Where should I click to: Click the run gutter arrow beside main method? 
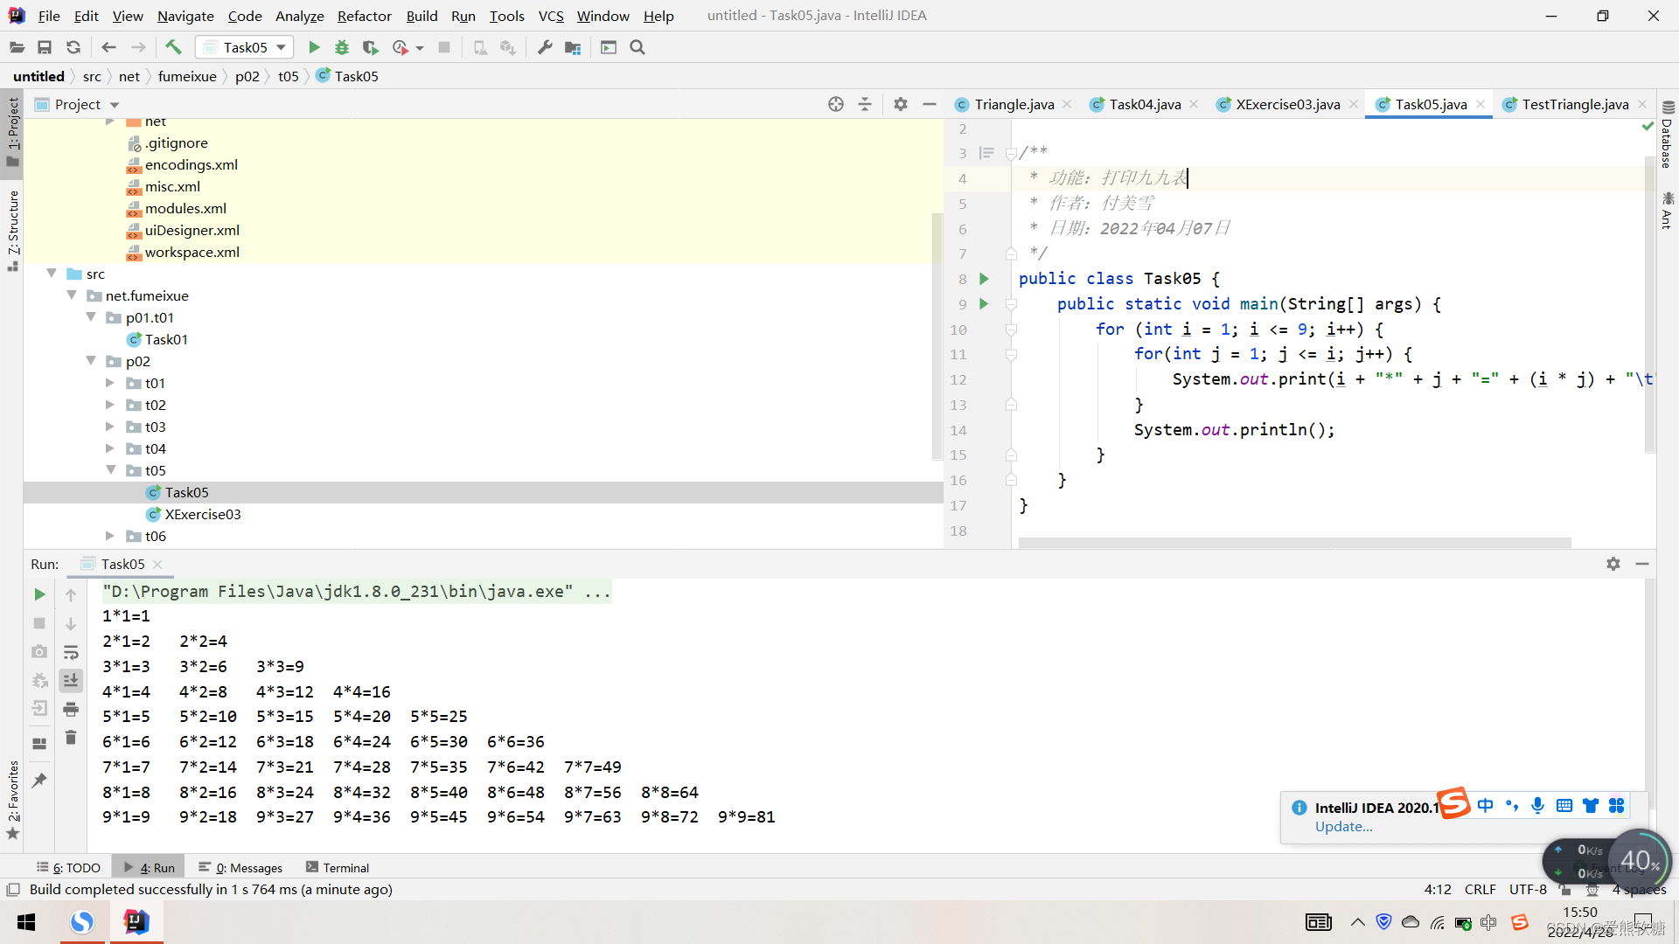(984, 304)
